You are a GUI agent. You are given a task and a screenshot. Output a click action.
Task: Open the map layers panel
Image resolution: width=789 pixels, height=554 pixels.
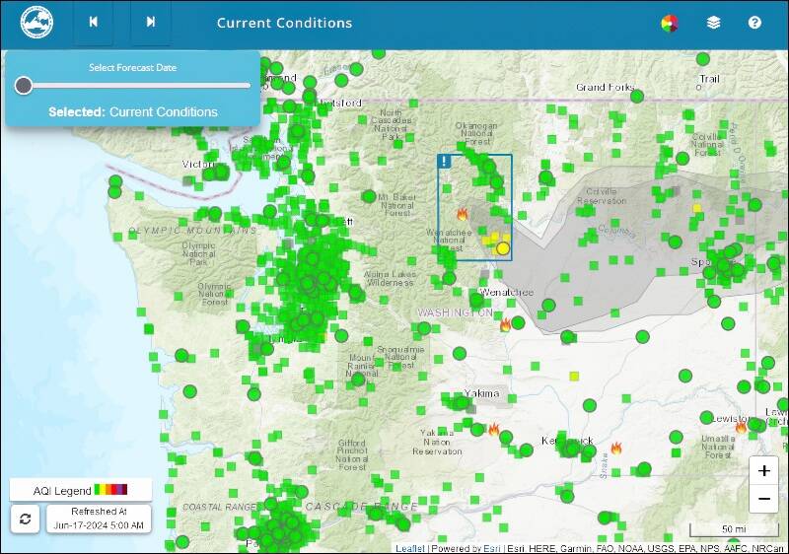point(713,23)
